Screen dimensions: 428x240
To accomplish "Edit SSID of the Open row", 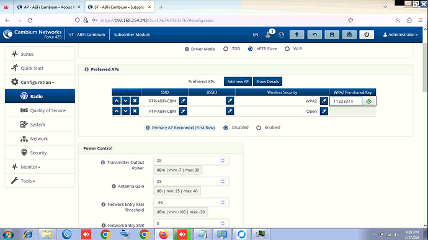I will point(183,111).
